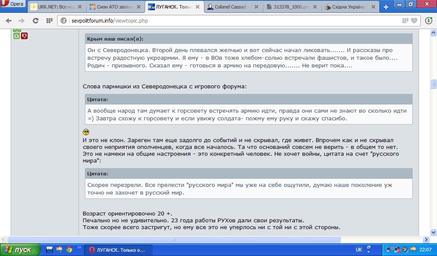Add page to bookmarks with heart icon
437x256 pixels.
click(414, 20)
